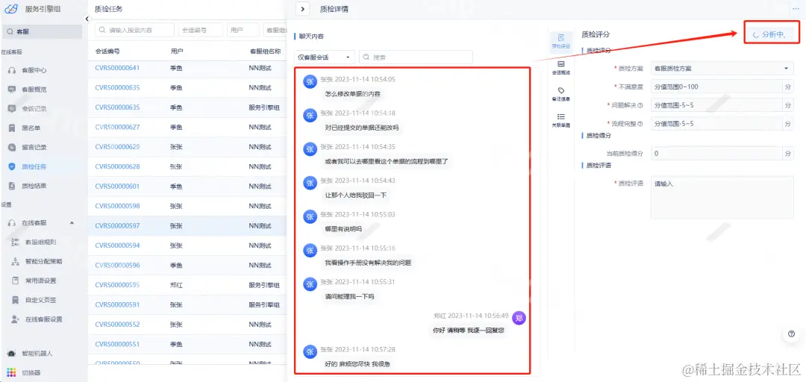
Task: Click the 质检结果 document icon
Action: coord(12,186)
